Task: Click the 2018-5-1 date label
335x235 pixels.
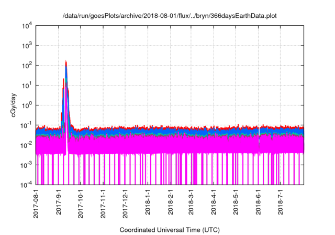Action: 236,202
